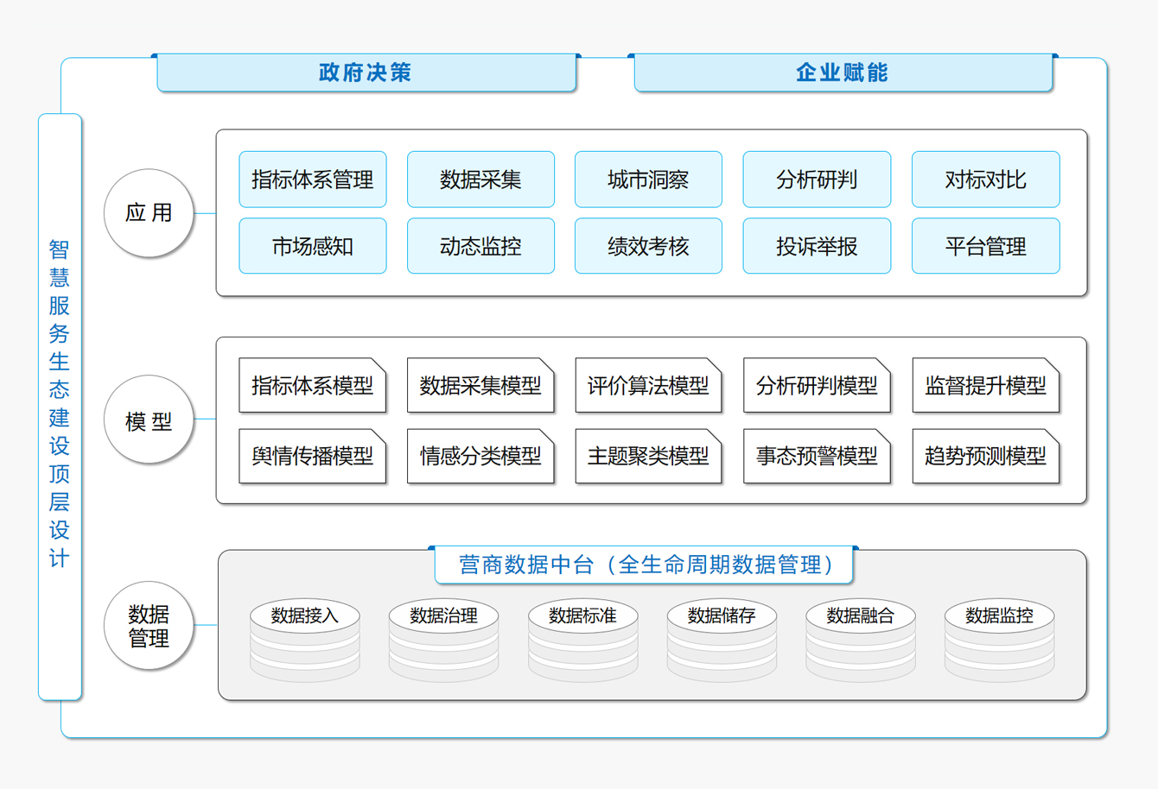1158x789 pixels.
Task: Open the 投诉举报 application box
Action: pyautogui.click(x=817, y=246)
